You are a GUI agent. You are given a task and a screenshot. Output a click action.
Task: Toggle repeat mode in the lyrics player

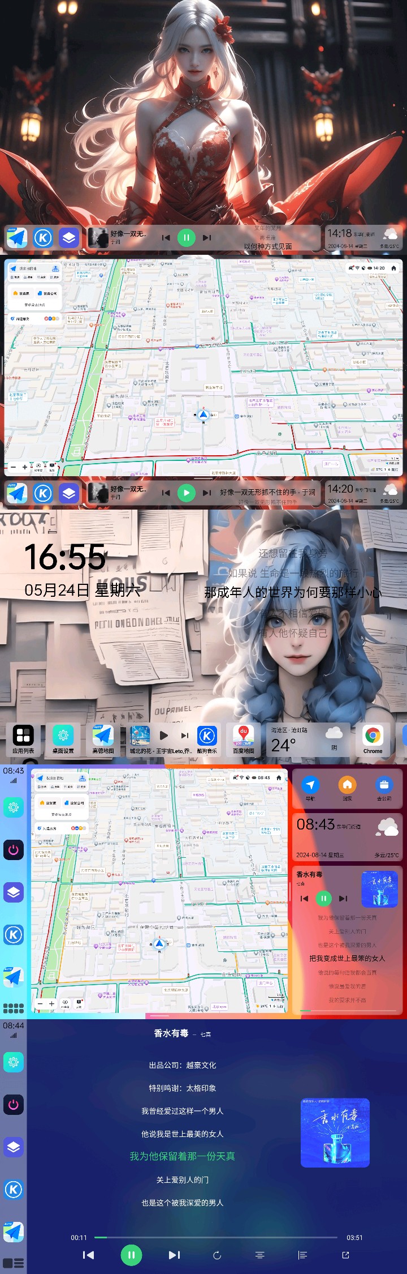pos(217,1255)
